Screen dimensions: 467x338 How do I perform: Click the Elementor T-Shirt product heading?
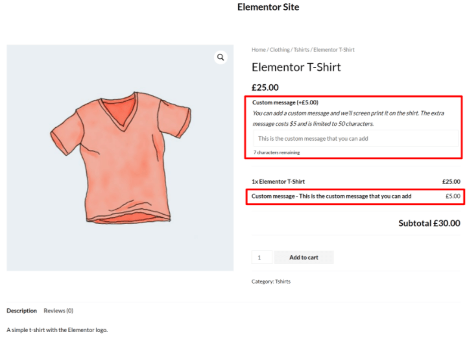click(x=296, y=67)
